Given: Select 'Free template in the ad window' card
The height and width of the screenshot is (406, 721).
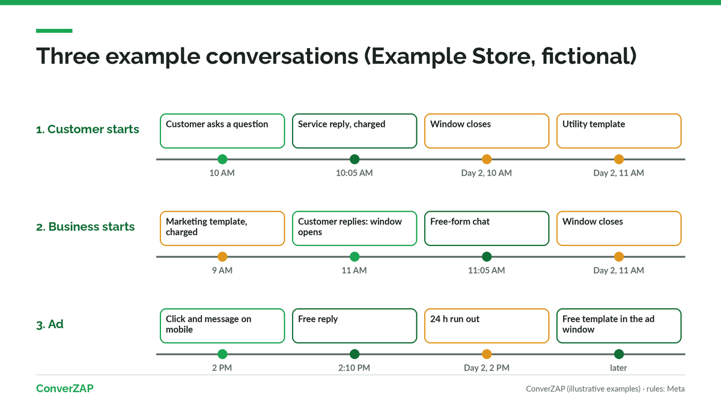Looking at the screenshot, I should [619, 325].
